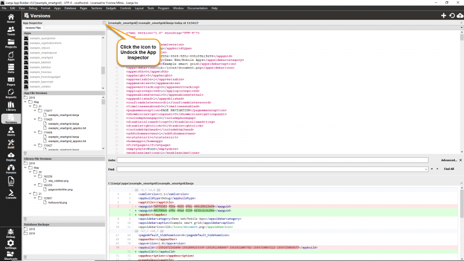Close the Goto/Find bar
The height and width of the screenshot is (261, 464).
click(461, 160)
